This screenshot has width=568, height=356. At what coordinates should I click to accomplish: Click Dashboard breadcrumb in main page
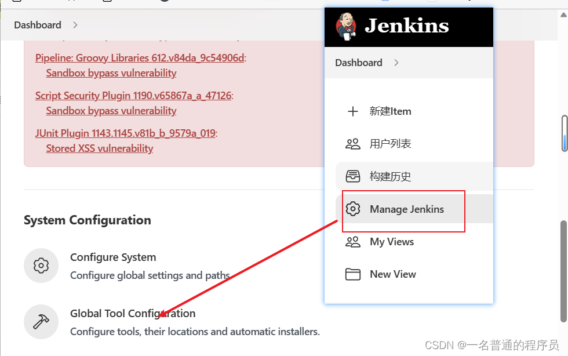38,25
